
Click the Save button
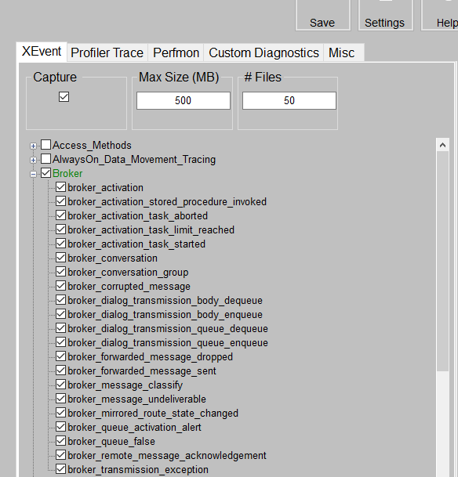[323, 15]
